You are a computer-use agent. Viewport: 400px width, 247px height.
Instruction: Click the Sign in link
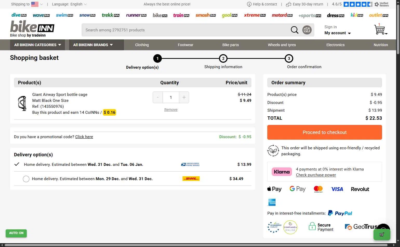pyautogui.click(x=330, y=27)
